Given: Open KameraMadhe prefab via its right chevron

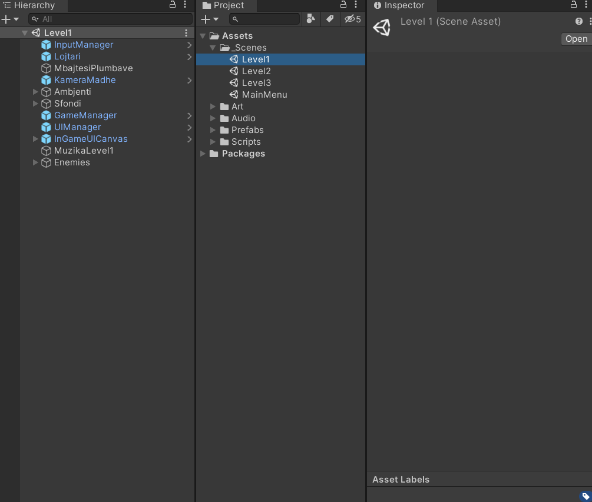Looking at the screenshot, I should point(189,81).
